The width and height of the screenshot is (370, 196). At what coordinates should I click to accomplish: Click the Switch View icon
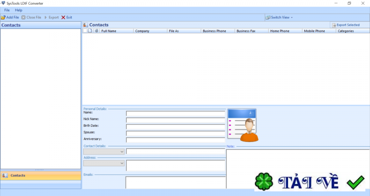(268, 18)
